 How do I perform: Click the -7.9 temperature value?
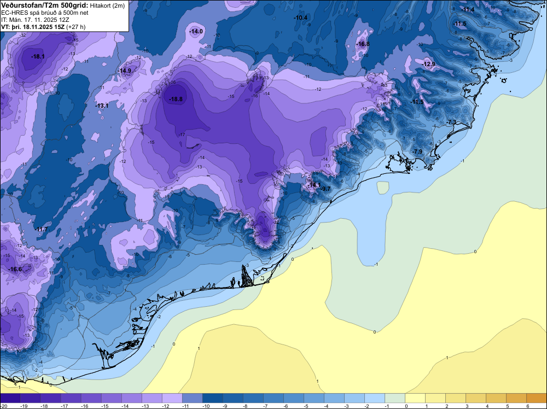click(417, 151)
